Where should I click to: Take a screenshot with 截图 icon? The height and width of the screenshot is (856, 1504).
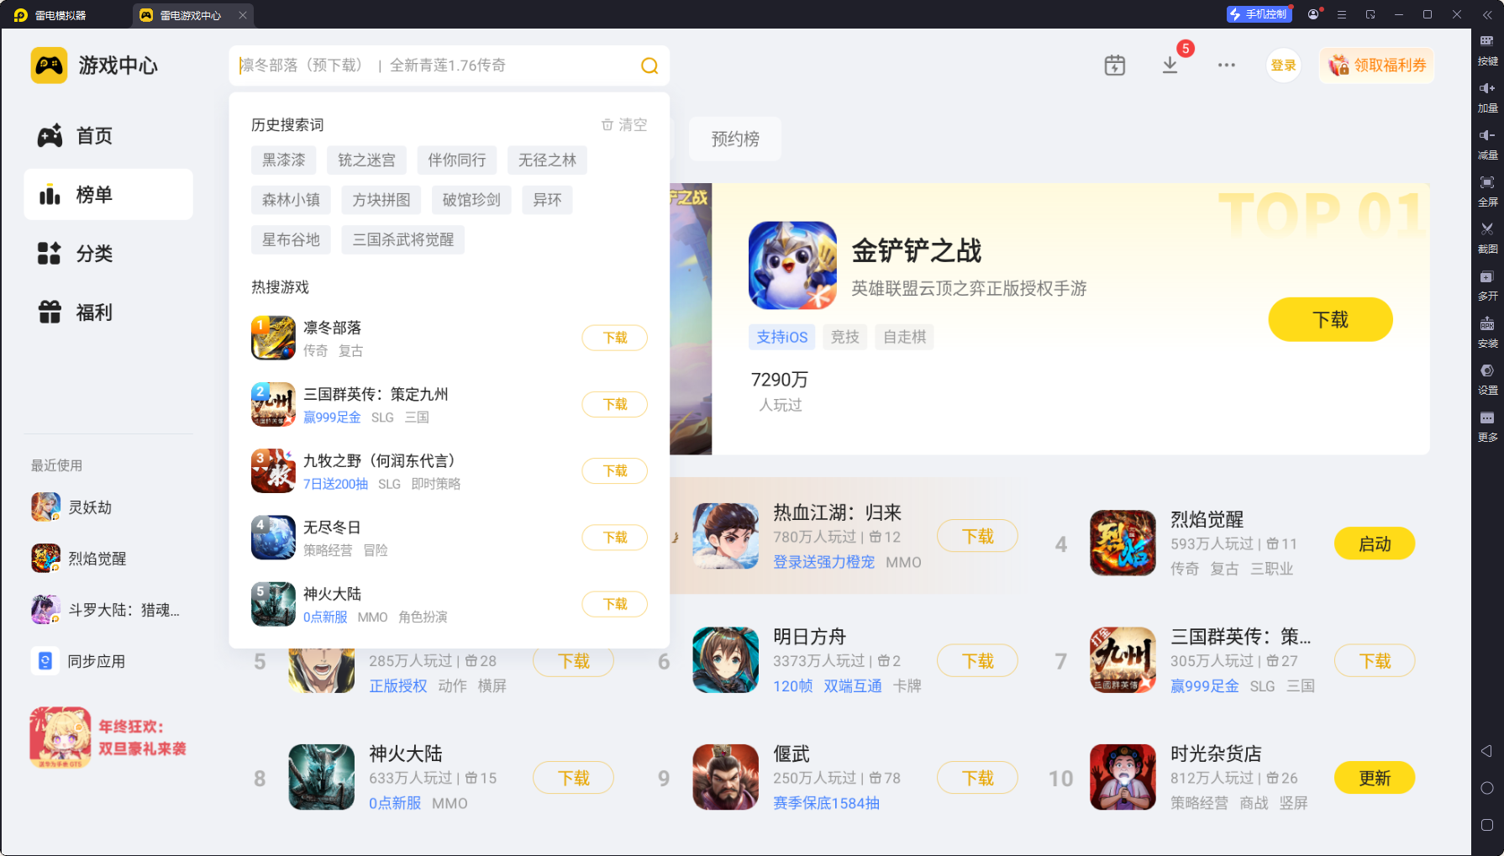pos(1487,238)
